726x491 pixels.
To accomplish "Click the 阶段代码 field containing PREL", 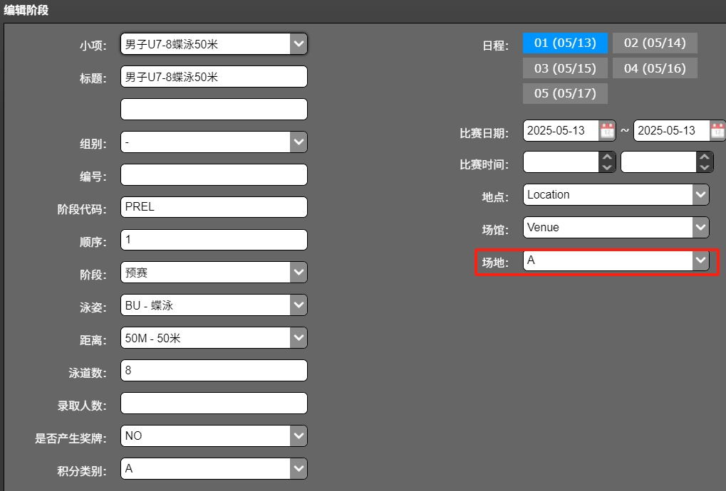I will point(214,207).
